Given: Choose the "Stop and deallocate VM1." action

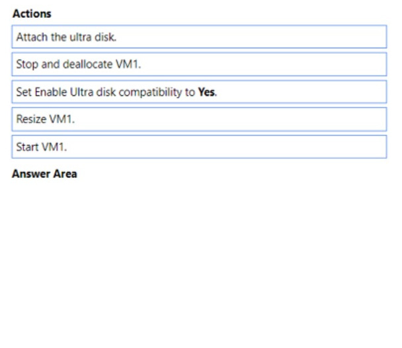Looking at the screenshot, I should (x=198, y=64).
